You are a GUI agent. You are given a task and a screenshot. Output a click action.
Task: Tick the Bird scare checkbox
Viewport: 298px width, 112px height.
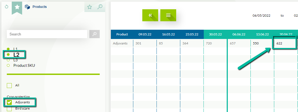[9, 109]
